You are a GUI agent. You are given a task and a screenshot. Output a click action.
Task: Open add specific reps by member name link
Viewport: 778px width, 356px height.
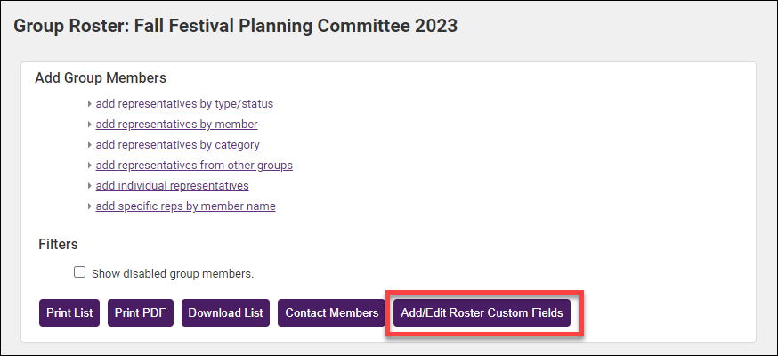point(185,206)
